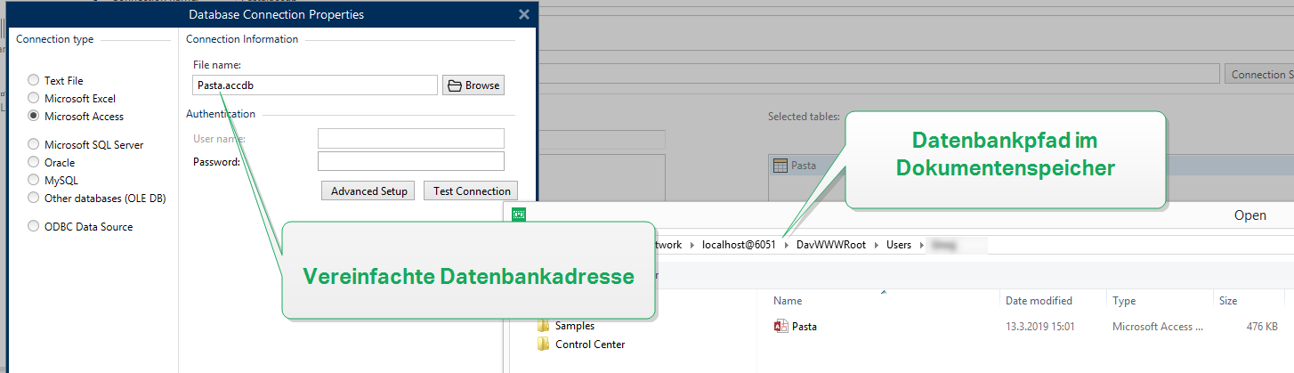Select the Microsoft Excel radio button
The image size is (1294, 373).
pyautogui.click(x=34, y=98)
